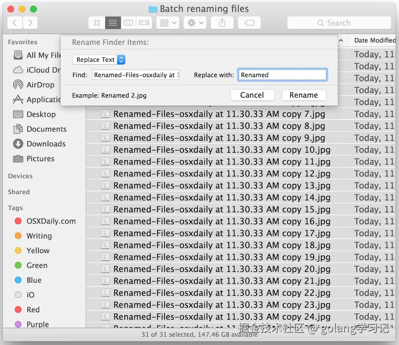Open the Share menu icon
The width and height of the screenshot is (399, 345).
(x=222, y=23)
